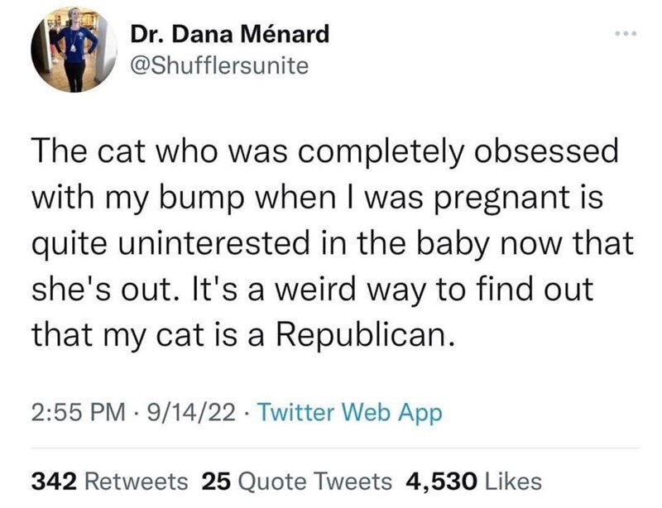The width and height of the screenshot is (662, 508).
Task: Click the 4,530 like count number
Action: [439, 481]
